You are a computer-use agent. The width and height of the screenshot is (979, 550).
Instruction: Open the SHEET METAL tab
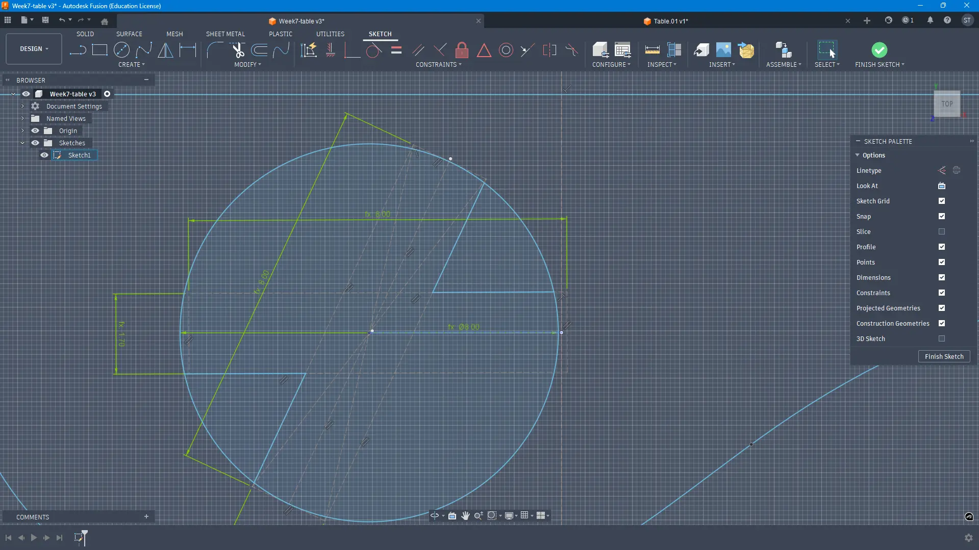[225, 34]
